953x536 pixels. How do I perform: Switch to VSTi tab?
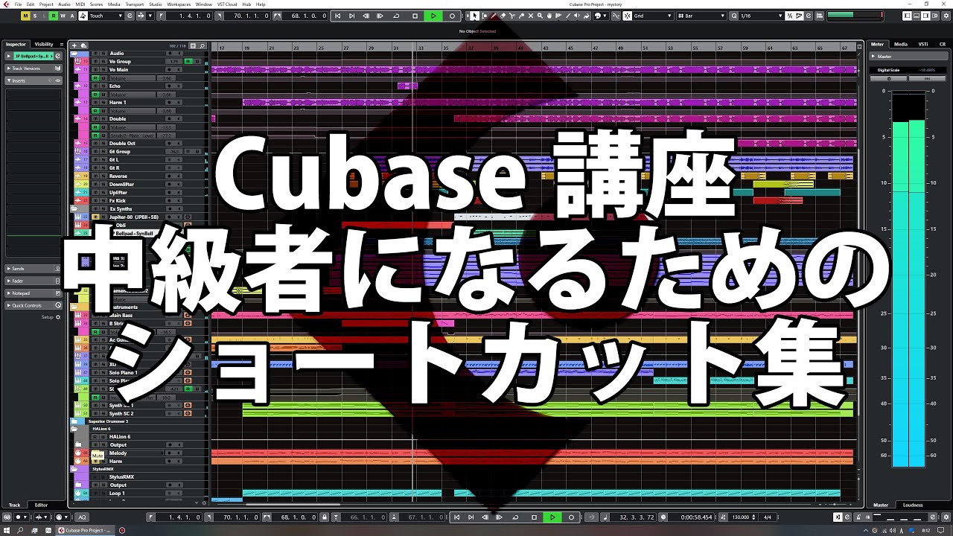923,44
